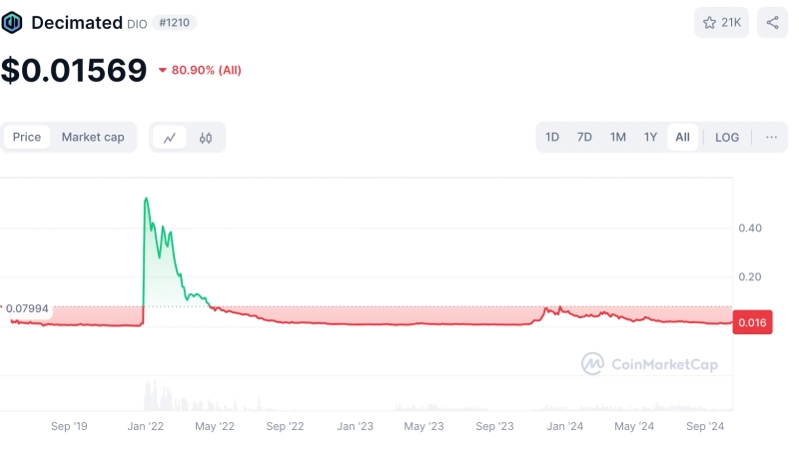
Task: Select the Price tab
Action: coord(27,137)
